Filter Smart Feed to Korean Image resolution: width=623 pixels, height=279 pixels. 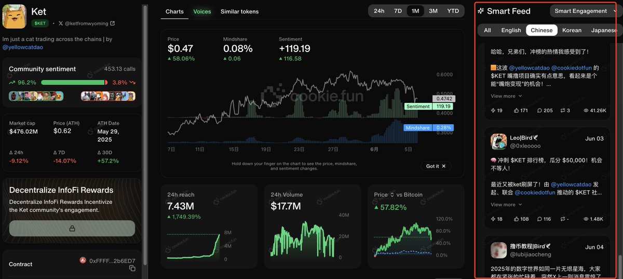coord(572,30)
